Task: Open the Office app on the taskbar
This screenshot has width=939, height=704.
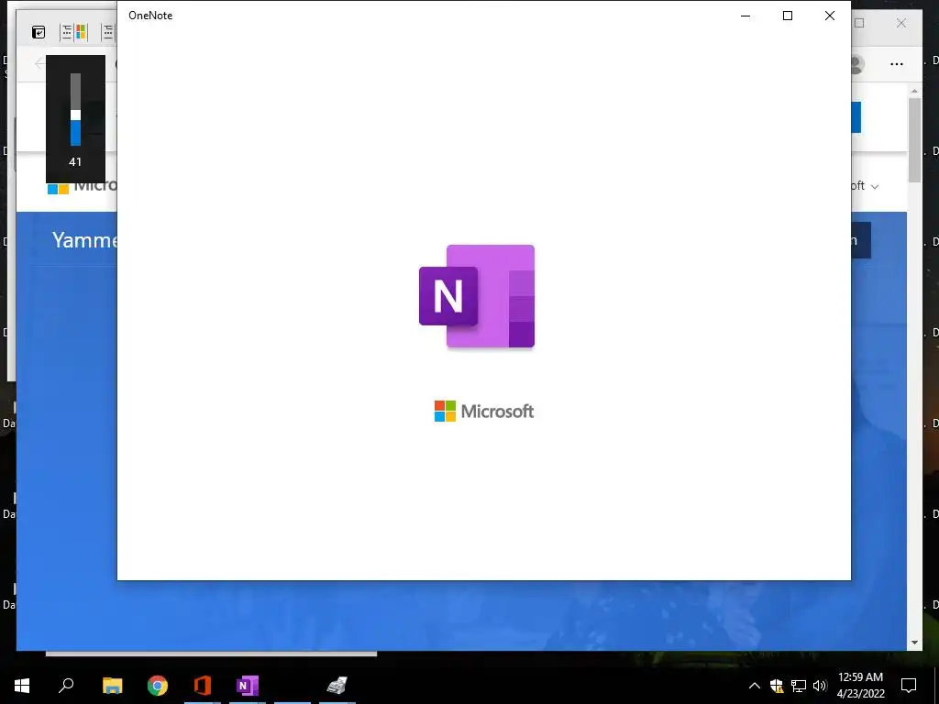Action: point(203,685)
